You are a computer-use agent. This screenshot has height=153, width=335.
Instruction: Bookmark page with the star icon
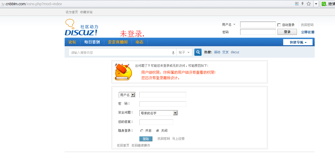[309, 4]
